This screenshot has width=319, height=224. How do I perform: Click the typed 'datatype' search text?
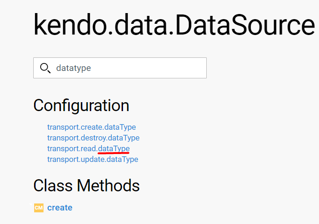tap(73, 68)
